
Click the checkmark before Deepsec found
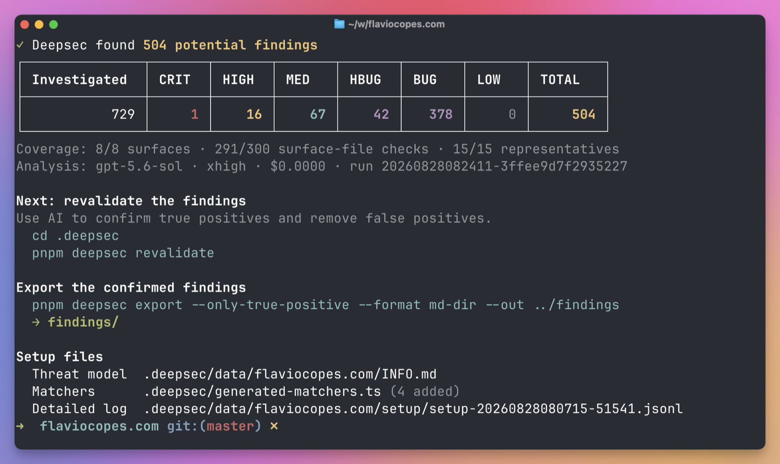coord(20,45)
